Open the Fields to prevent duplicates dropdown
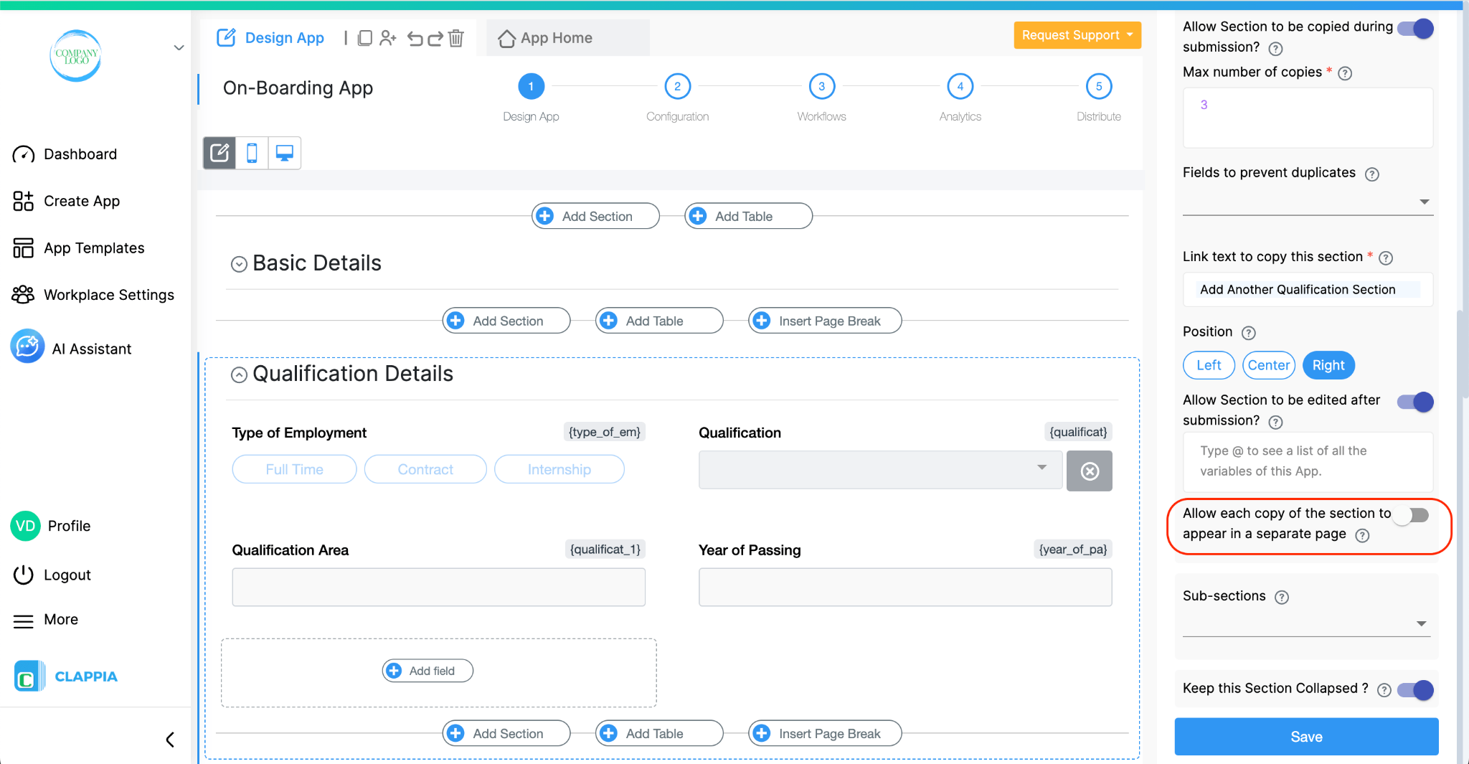Viewport: 1469px width, 764px height. (1425, 202)
